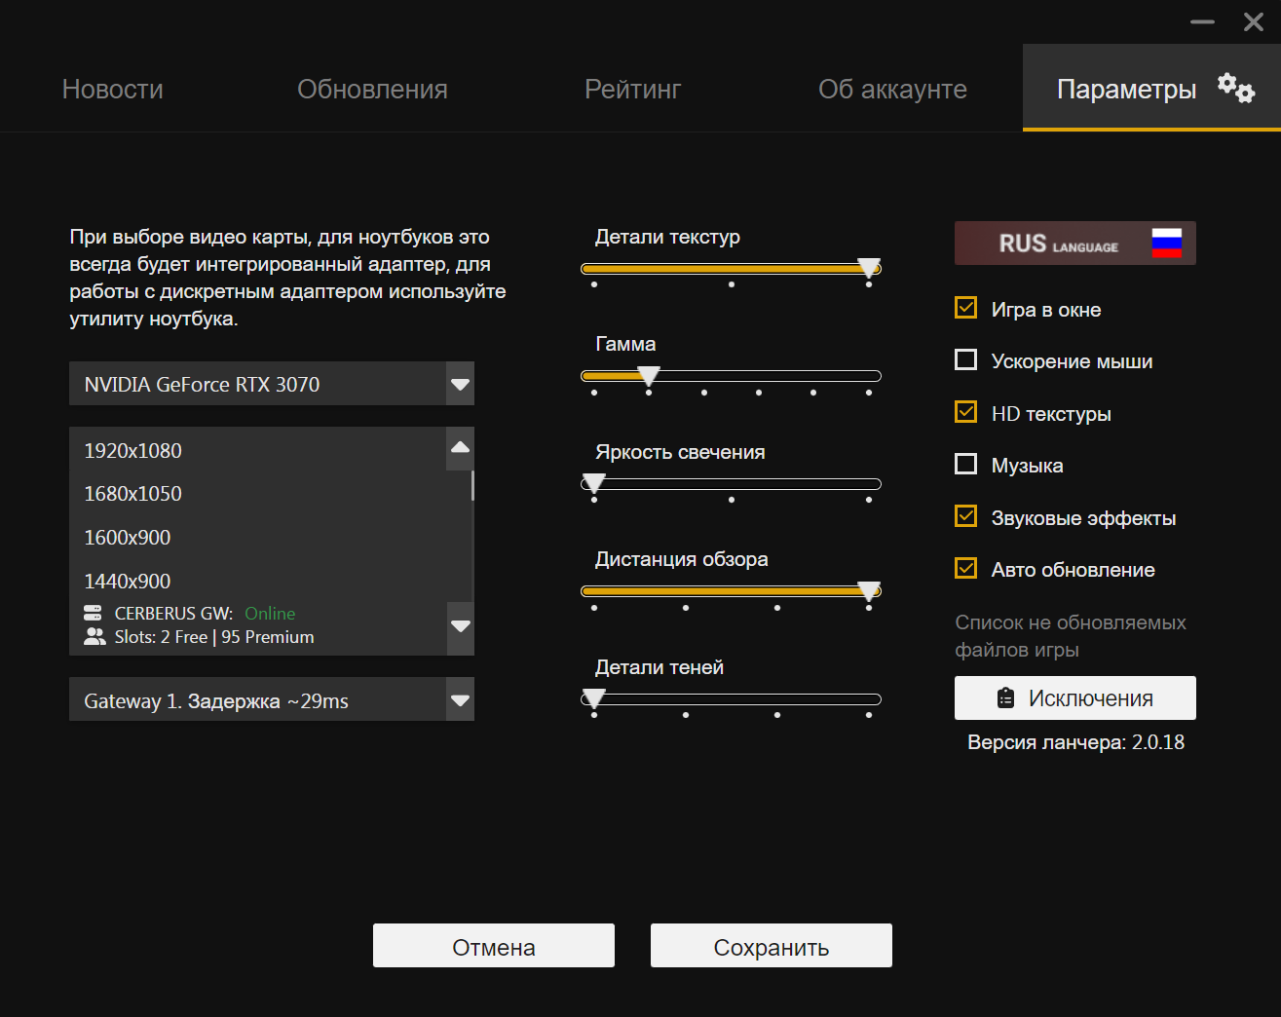This screenshot has width=1281, height=1017.
Task: Click the Russian flag language icon
Action: [x=1166, y=243]
